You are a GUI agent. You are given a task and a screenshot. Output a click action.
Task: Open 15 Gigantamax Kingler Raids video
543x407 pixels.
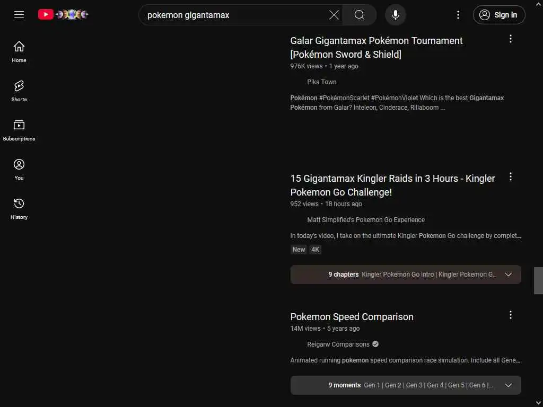pyautogui.click(x=393, y=185)
